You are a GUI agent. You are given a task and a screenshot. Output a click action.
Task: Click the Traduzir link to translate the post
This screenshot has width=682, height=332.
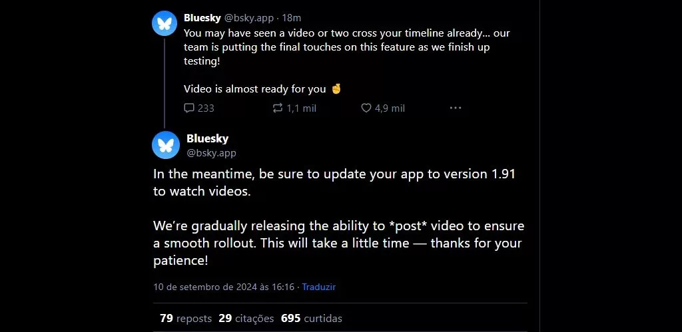(318, 287)
